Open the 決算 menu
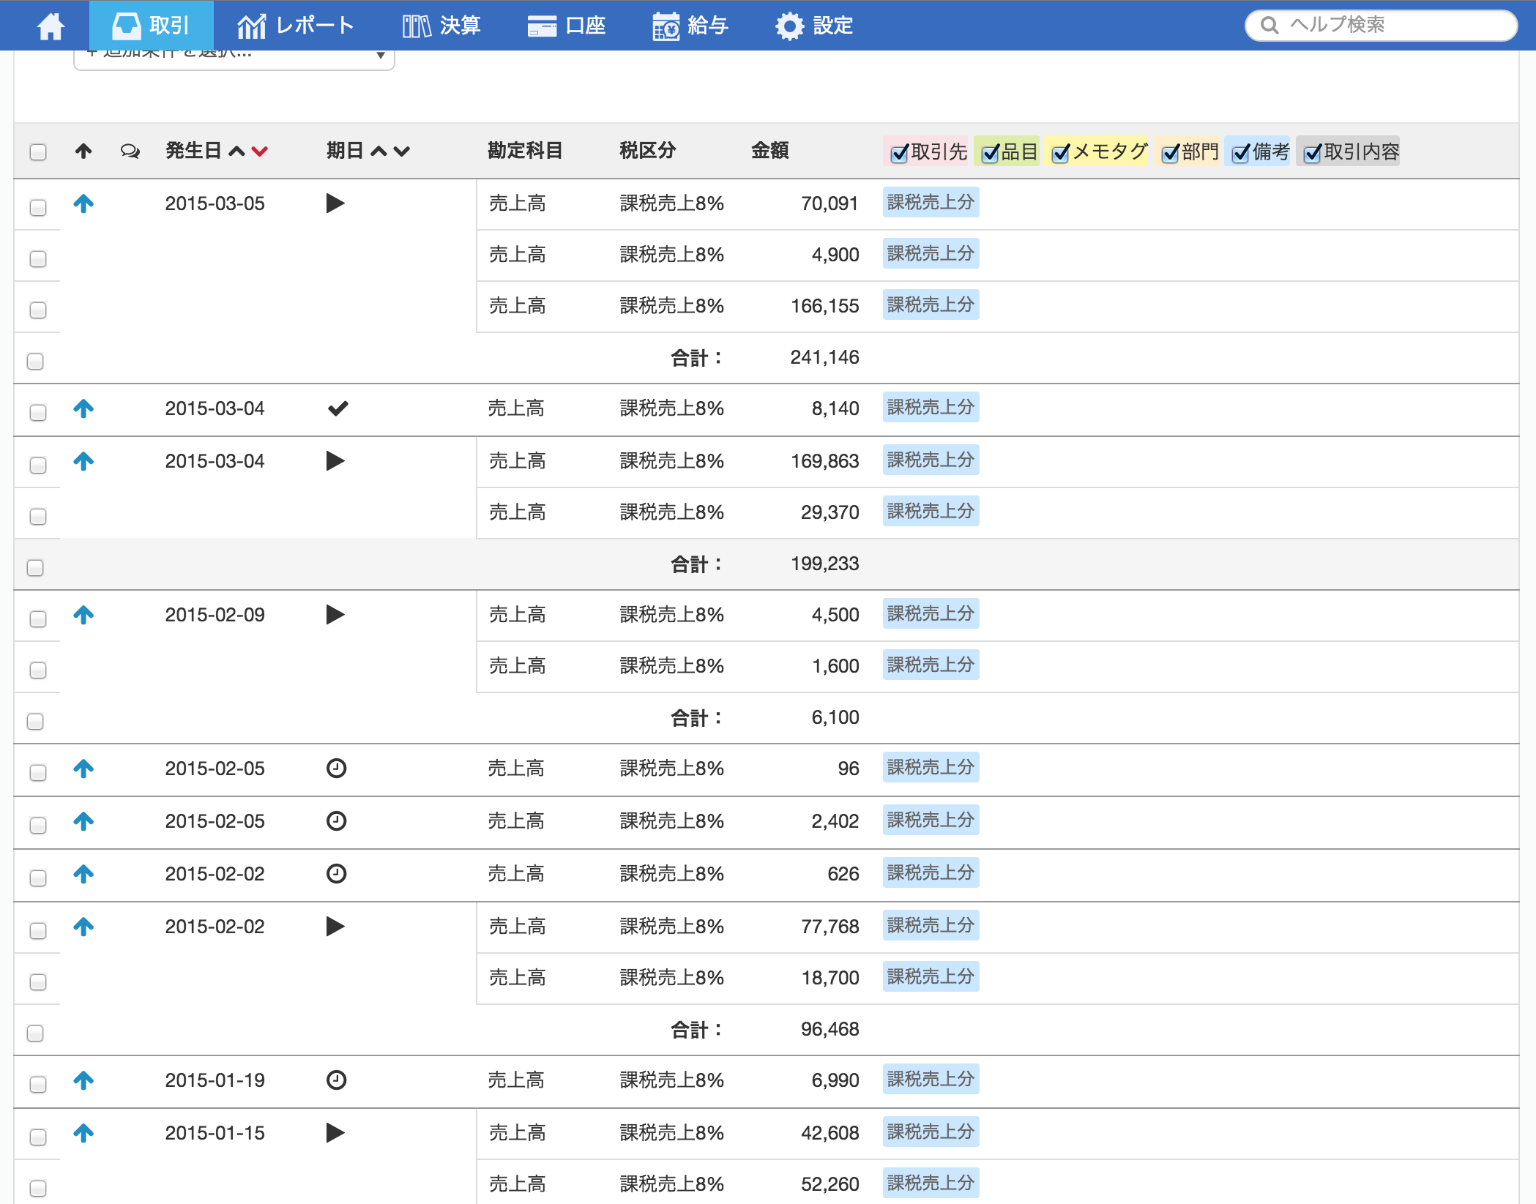1536x1204 pixels. pyautogui.click(x=441, y=26)
